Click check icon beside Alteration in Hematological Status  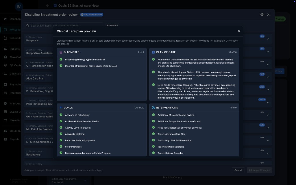[153, 72]
